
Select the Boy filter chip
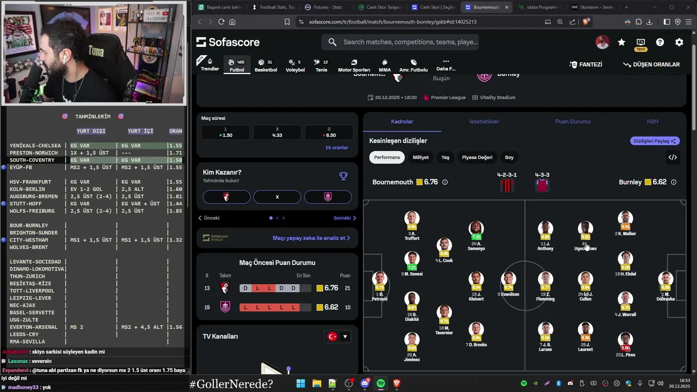(509, 157)
